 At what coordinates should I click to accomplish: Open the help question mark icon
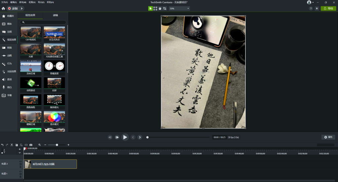tap(311, 8)
